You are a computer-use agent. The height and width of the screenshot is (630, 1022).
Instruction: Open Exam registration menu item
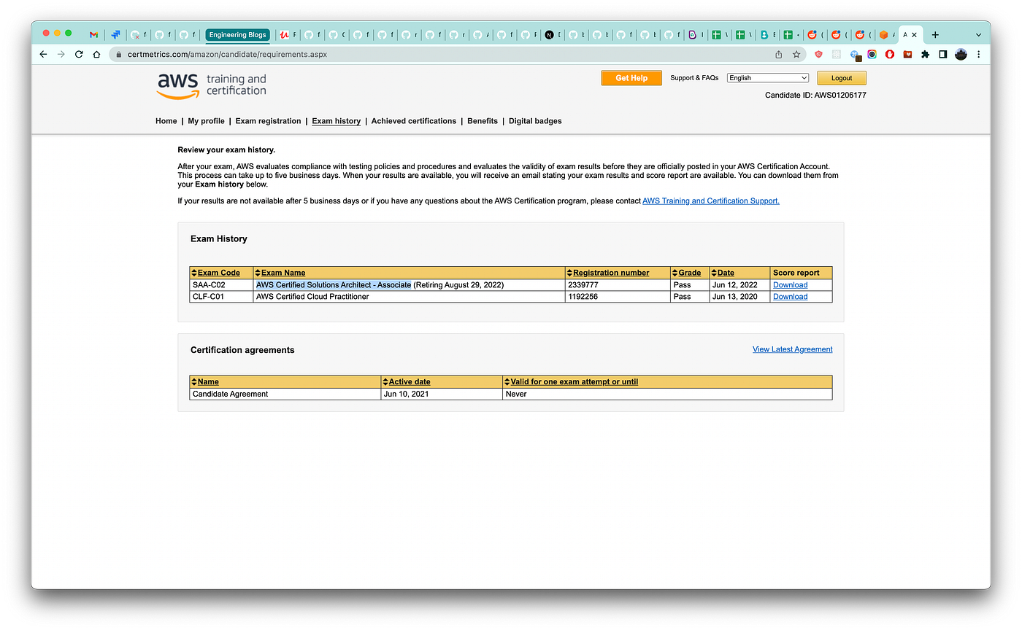268,121
